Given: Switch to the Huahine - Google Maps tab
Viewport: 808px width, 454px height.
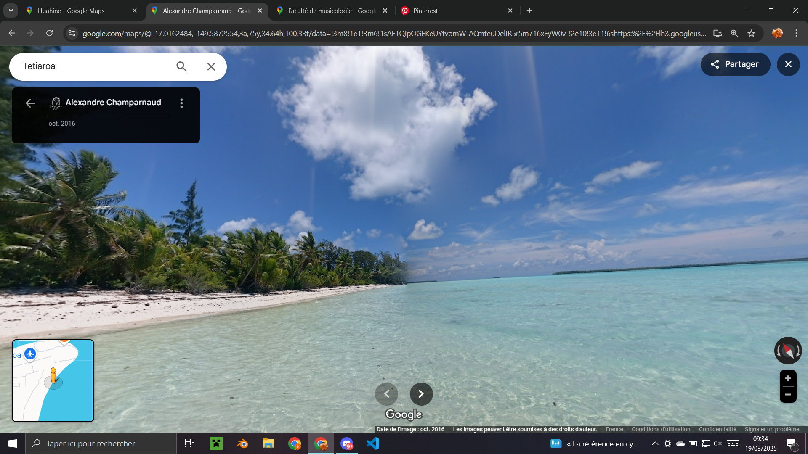Looking at the screenshot, I should (x=81, y=11).
